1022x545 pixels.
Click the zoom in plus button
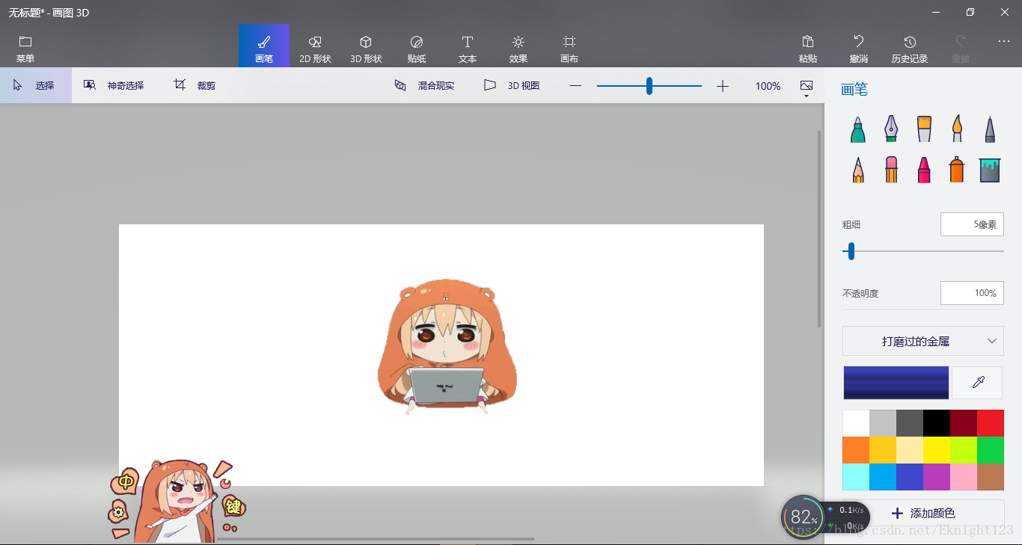click(722, 86)
